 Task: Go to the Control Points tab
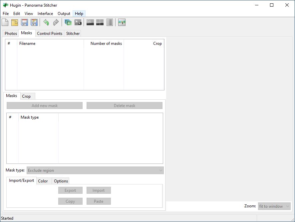[50, 34]
